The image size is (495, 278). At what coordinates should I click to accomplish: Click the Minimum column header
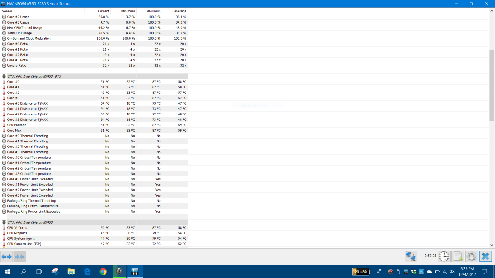tap(123, 11)
